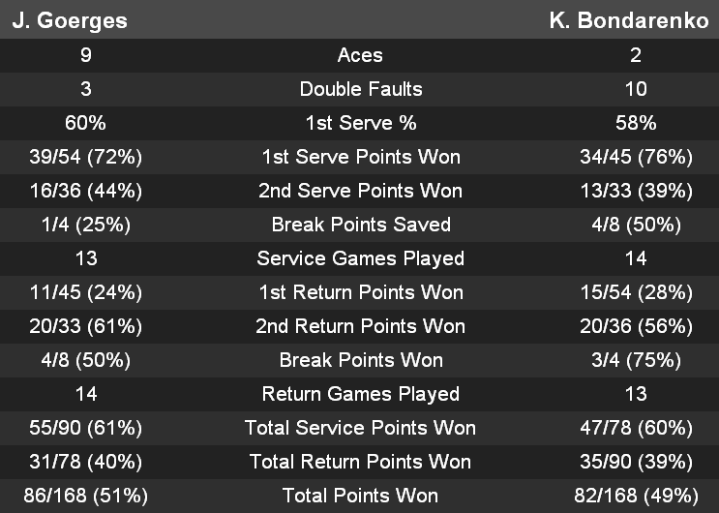Viewport: 719px width, 513px height.
Task: Click the 1st Serve Points Won label
Action: pos(360,157)
